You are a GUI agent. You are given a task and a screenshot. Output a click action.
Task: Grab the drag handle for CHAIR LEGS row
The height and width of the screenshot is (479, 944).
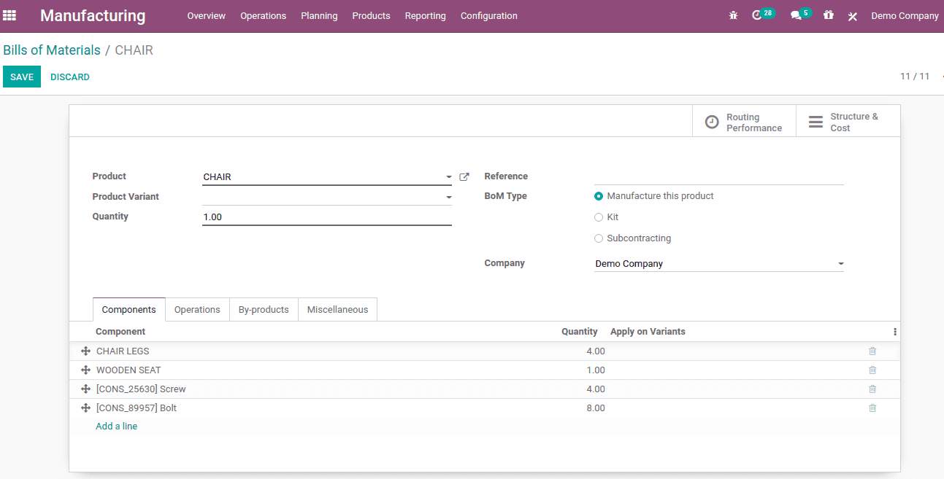[x=85, y=351]
